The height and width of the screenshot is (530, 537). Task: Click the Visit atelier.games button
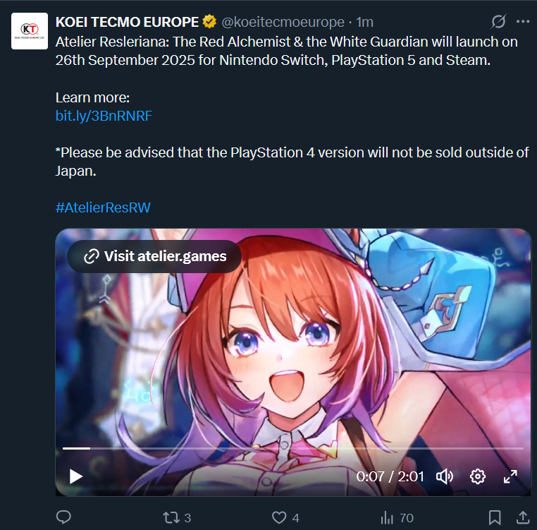pos(154,256)
